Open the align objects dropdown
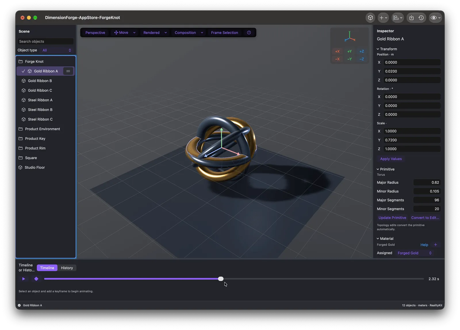Image resolution: width=460 pixels, height=330 pixels. [x=398, y=18]
